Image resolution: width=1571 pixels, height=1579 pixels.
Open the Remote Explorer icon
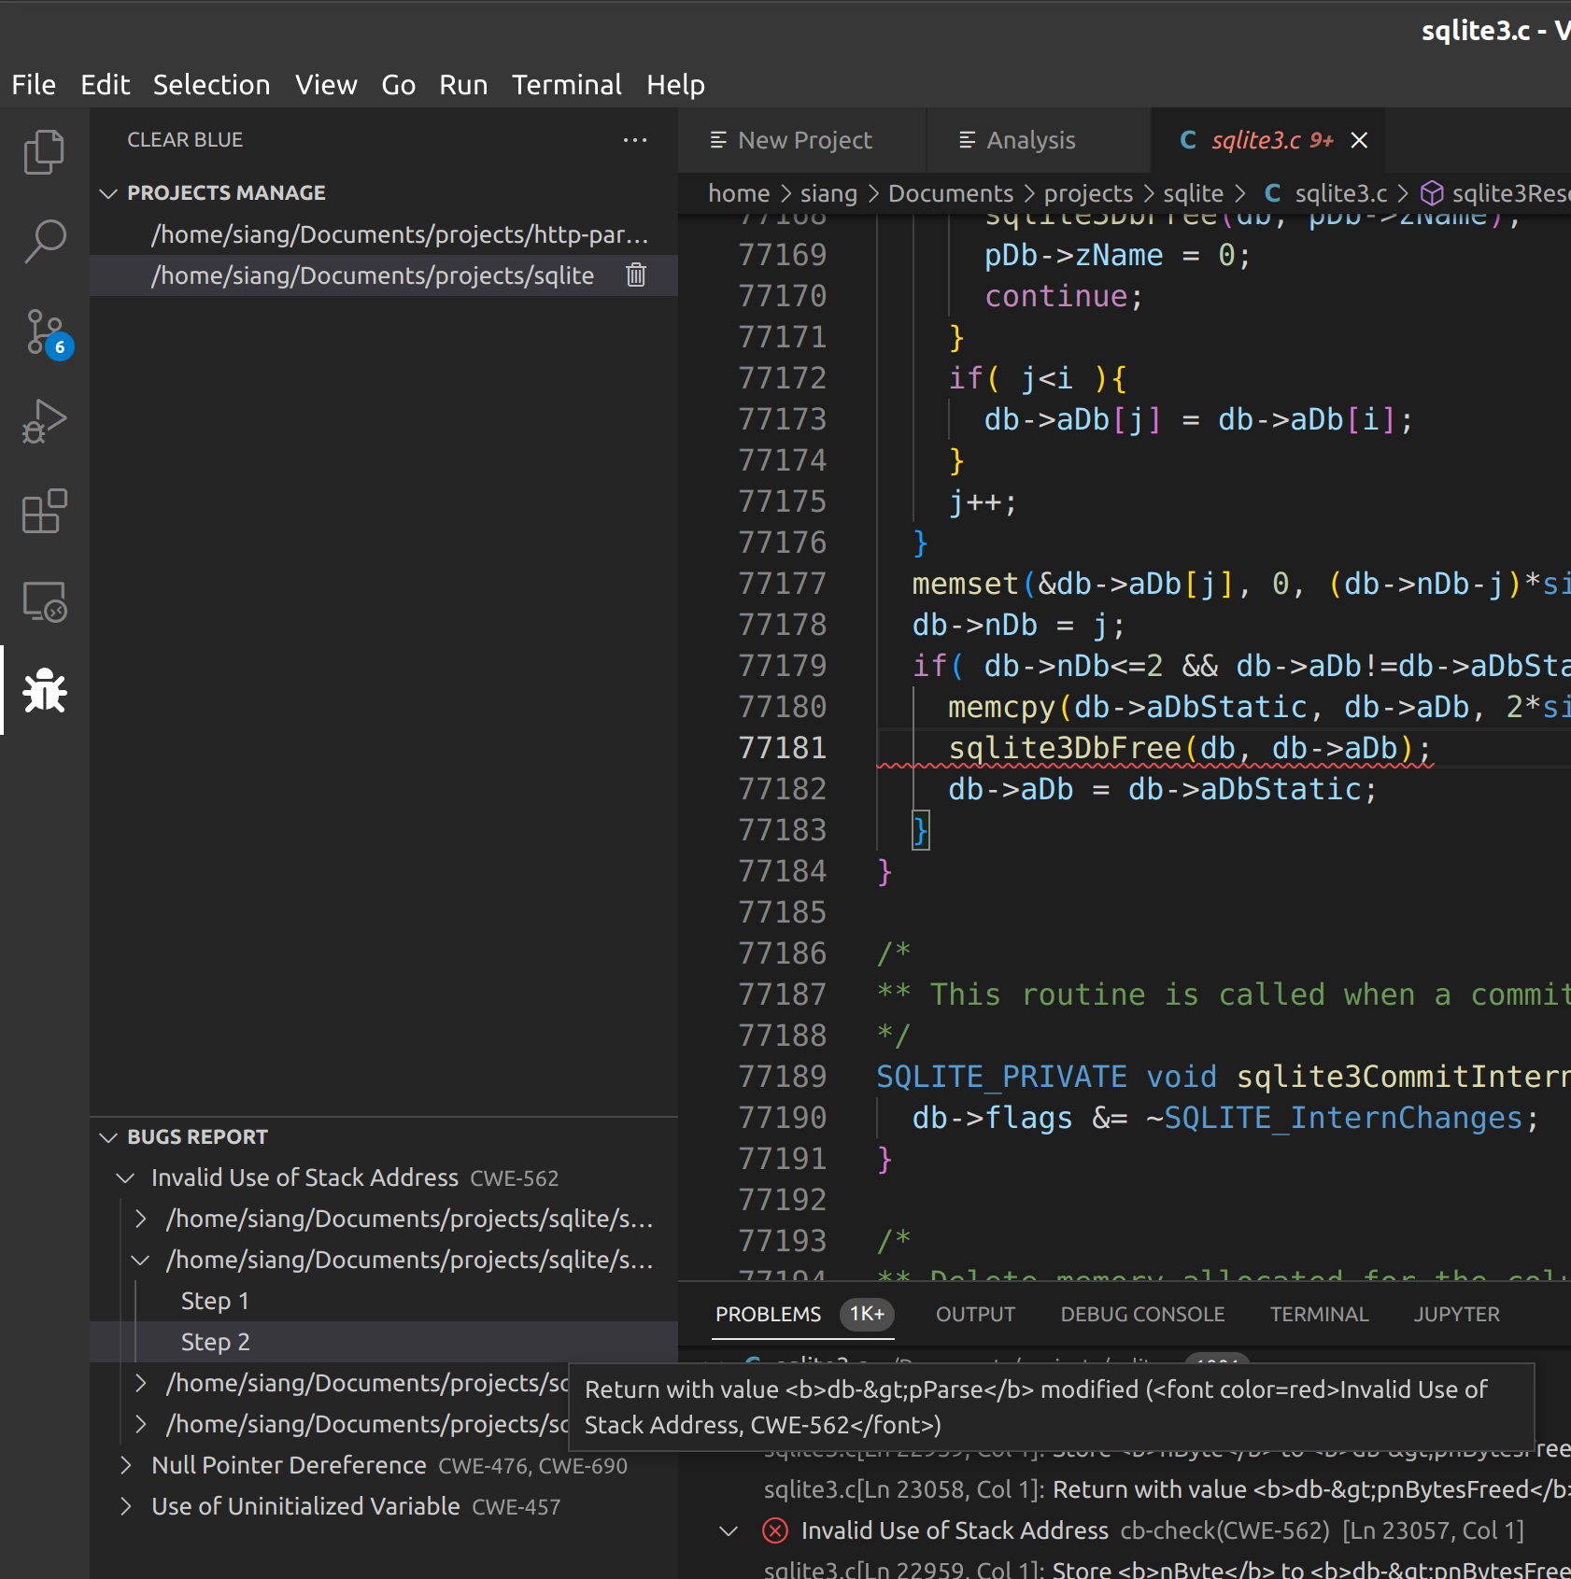click(44, 602)
